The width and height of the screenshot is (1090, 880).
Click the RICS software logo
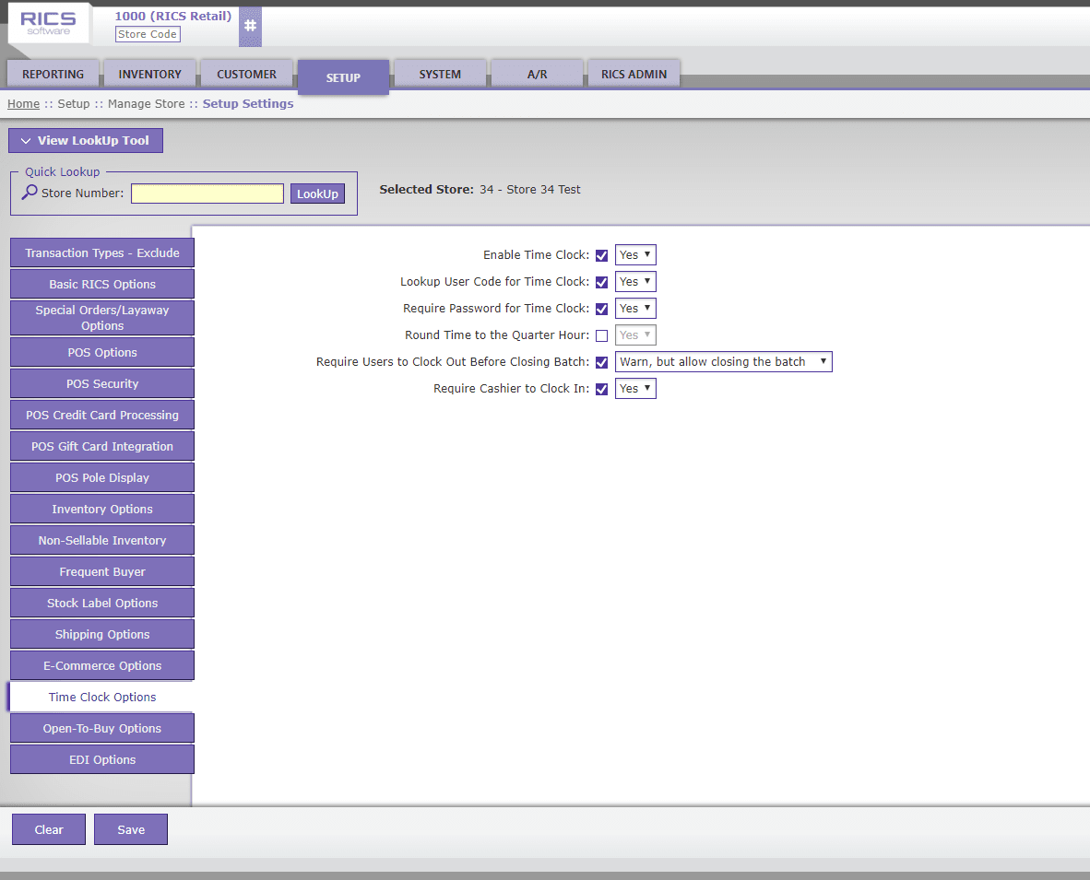pos(48,24)
